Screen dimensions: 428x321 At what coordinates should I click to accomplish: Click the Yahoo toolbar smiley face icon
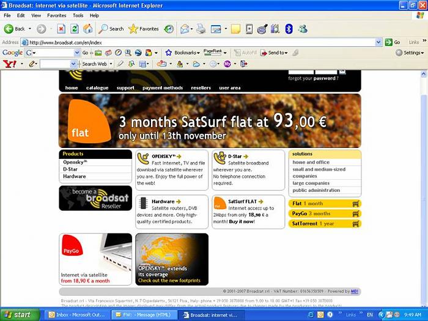tap(213, 64)
